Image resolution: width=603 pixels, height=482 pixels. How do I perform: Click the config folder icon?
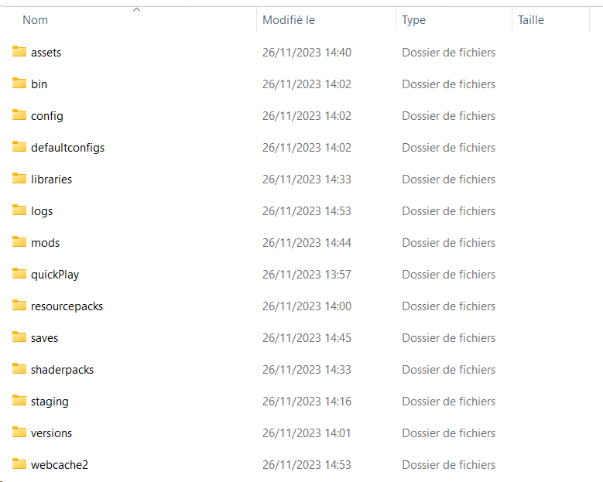[x=19, y=115]
